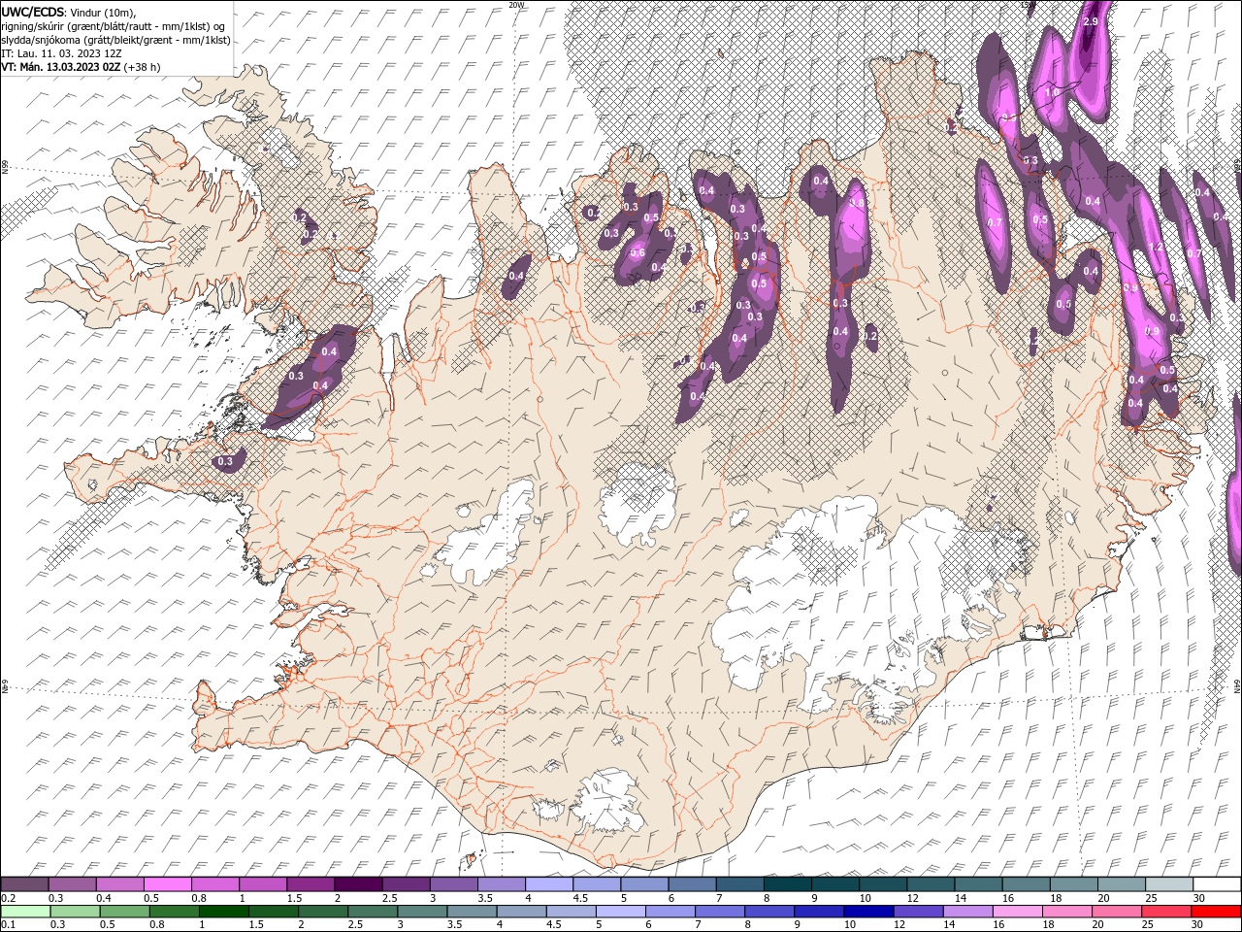Choose the lower legend swatch labeled 7
The height and width of the screenshot is (932, 1242).
(x=720, y=911)
